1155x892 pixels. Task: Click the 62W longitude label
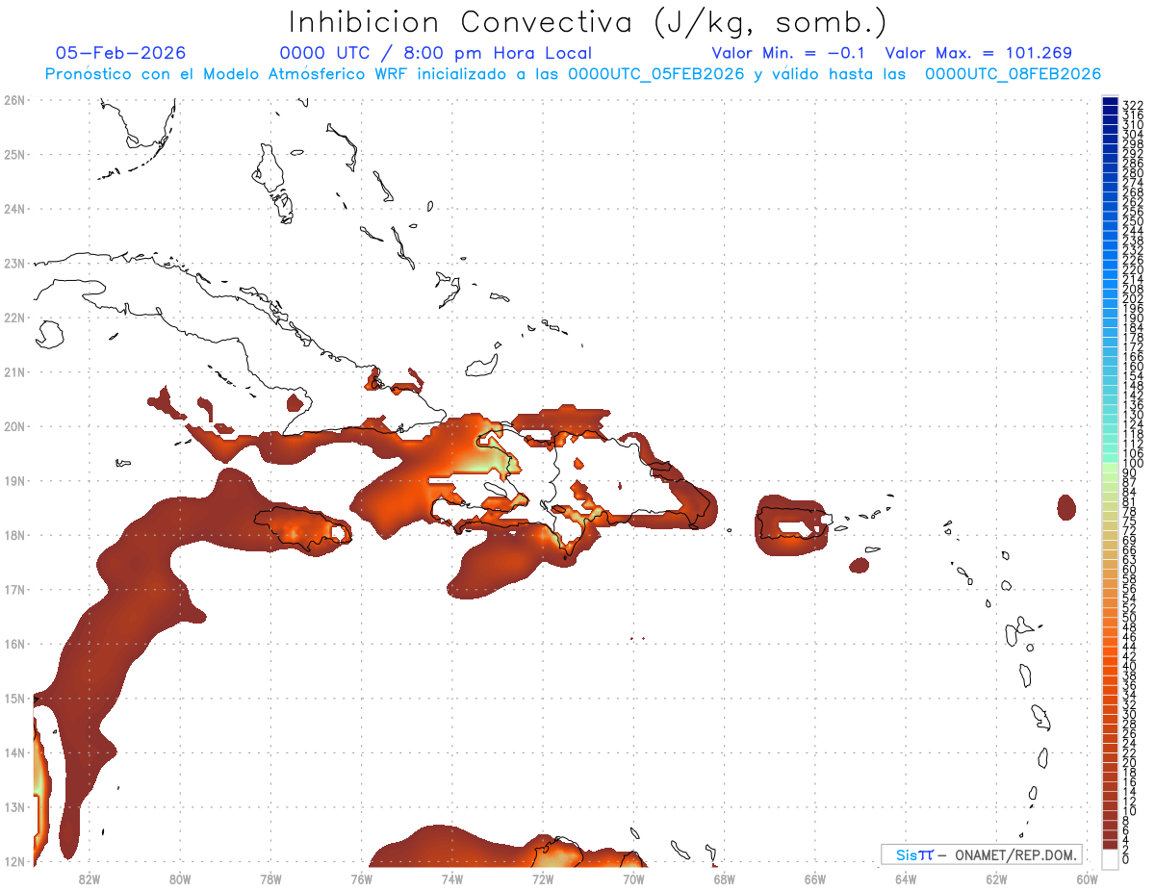pos(996,879)
